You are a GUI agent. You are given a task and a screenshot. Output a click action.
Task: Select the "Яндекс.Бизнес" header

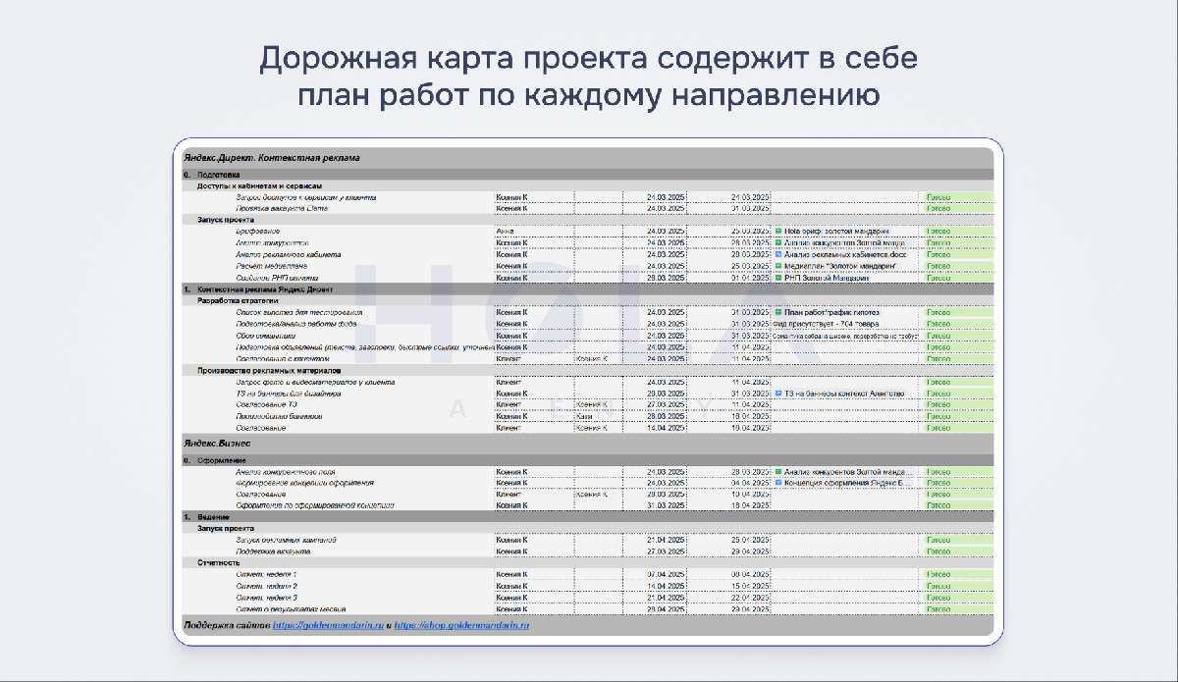[217, 444]
